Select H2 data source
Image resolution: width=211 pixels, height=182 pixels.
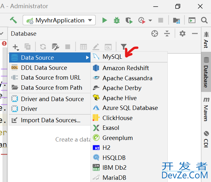pyautogui.click(x=129, y=148)
